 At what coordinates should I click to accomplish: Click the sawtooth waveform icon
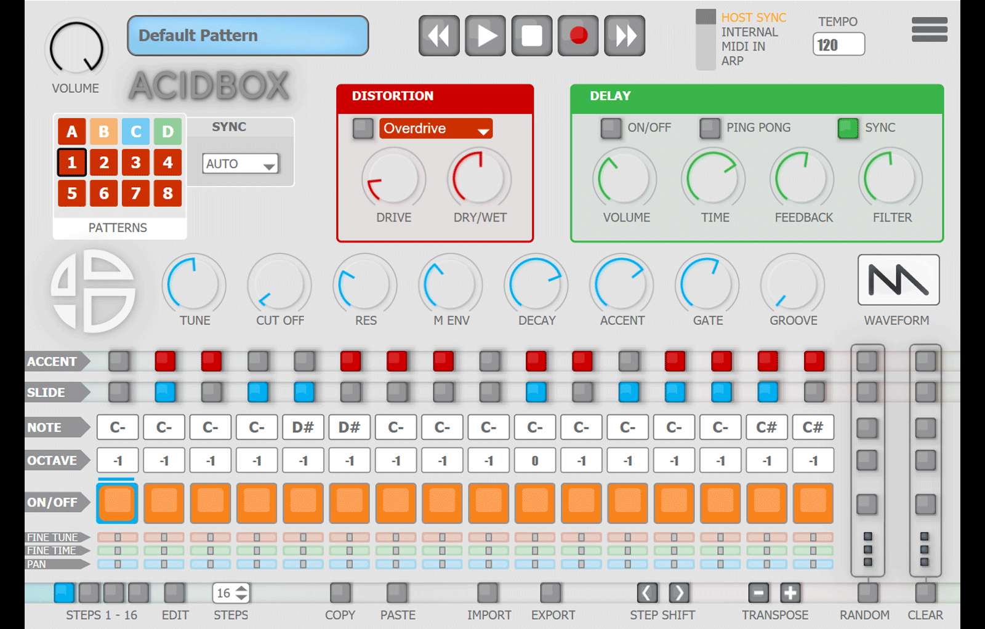[898, 280]
